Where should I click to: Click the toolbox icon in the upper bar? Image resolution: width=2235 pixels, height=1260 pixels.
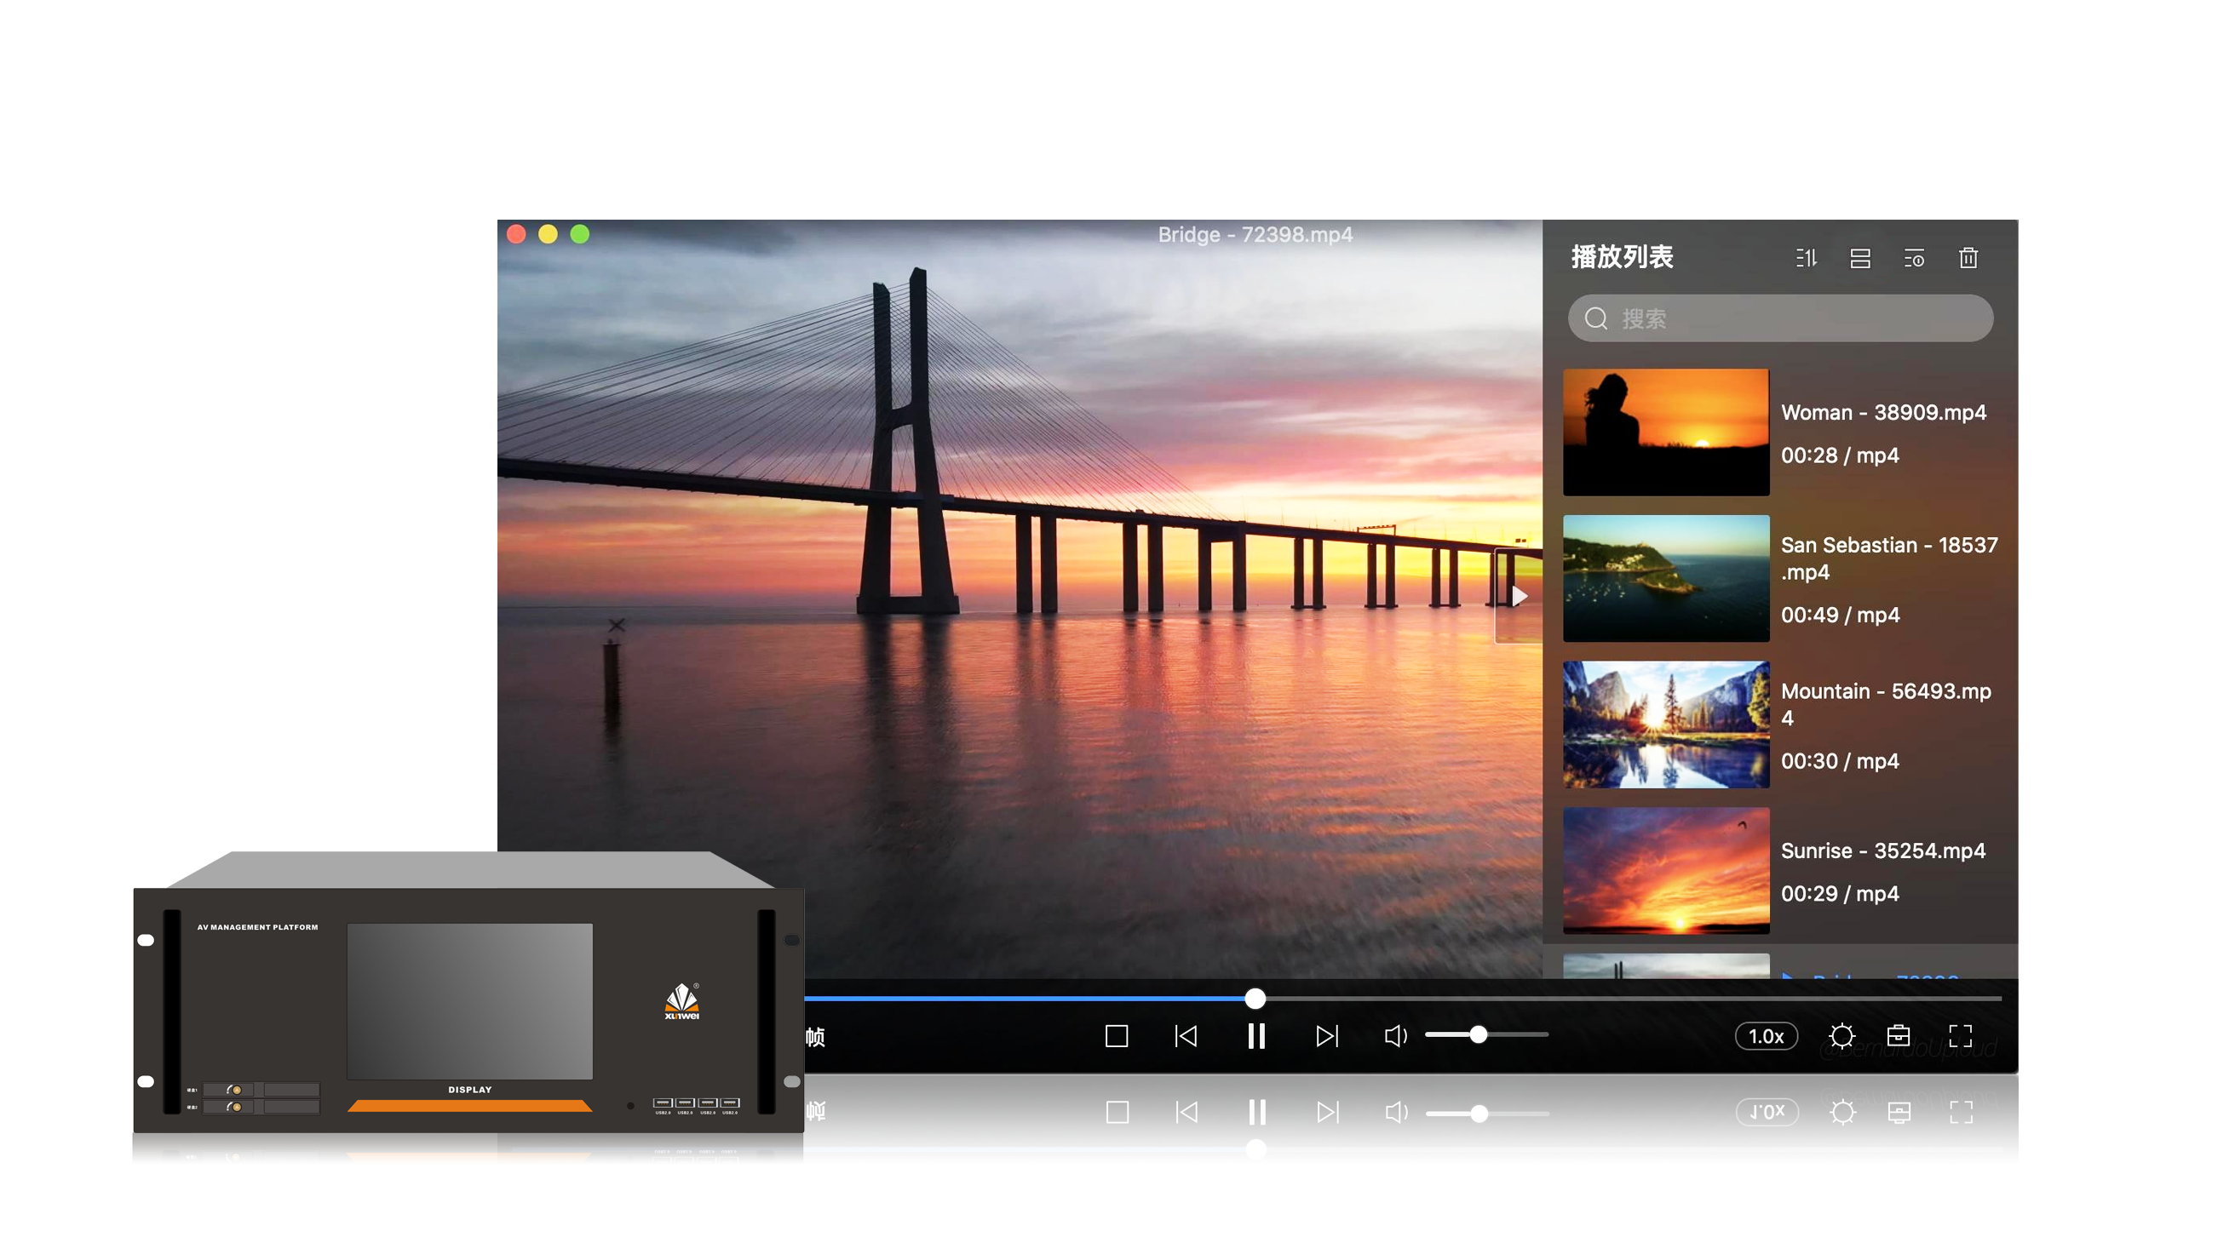pos(1899,1035)
